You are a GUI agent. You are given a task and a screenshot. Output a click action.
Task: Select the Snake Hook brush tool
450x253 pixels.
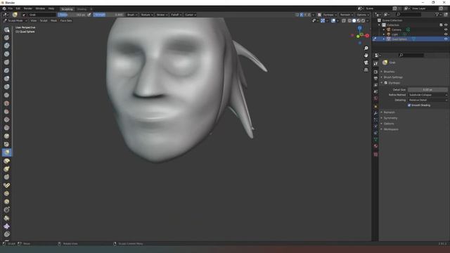point(6,169)
